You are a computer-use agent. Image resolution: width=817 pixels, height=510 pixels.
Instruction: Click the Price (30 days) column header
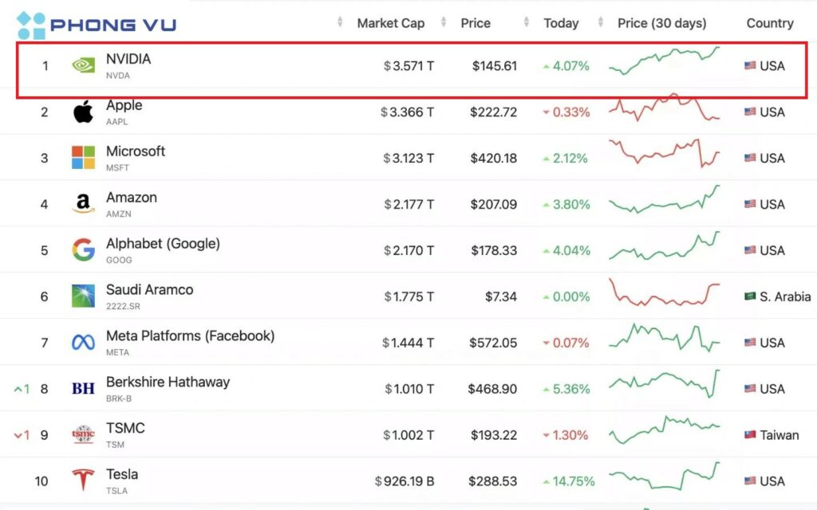[661, 23]
